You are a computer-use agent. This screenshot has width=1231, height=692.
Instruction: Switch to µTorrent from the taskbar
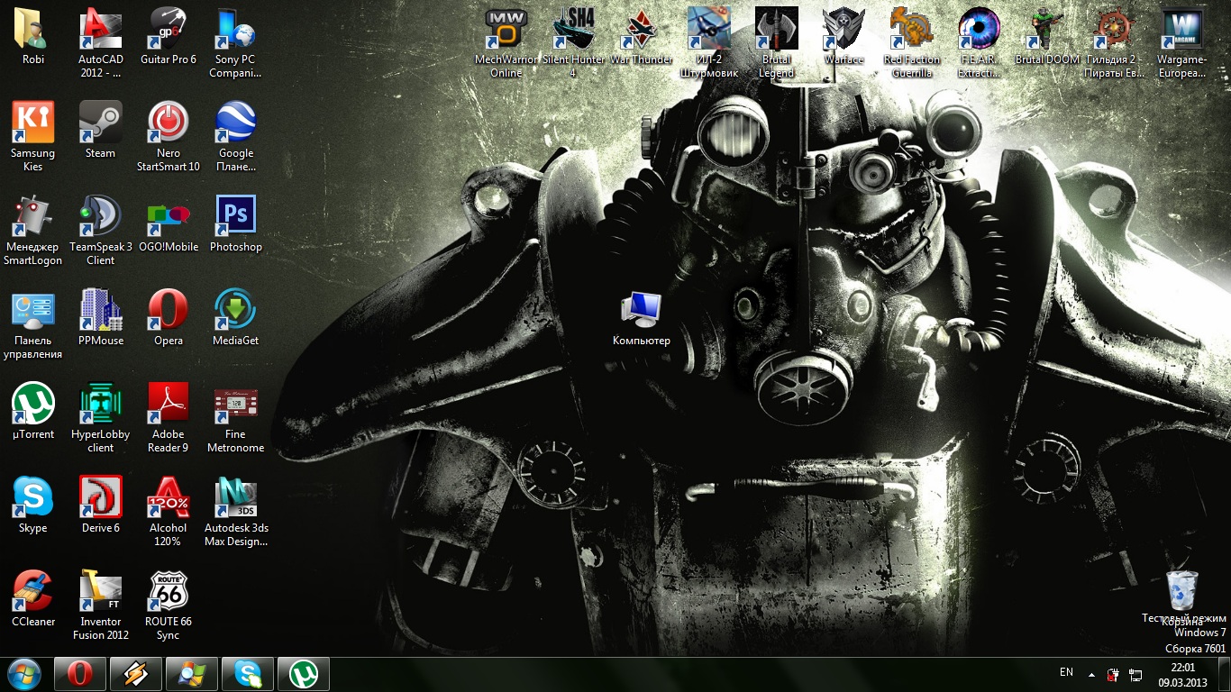[x=303, y=673]
